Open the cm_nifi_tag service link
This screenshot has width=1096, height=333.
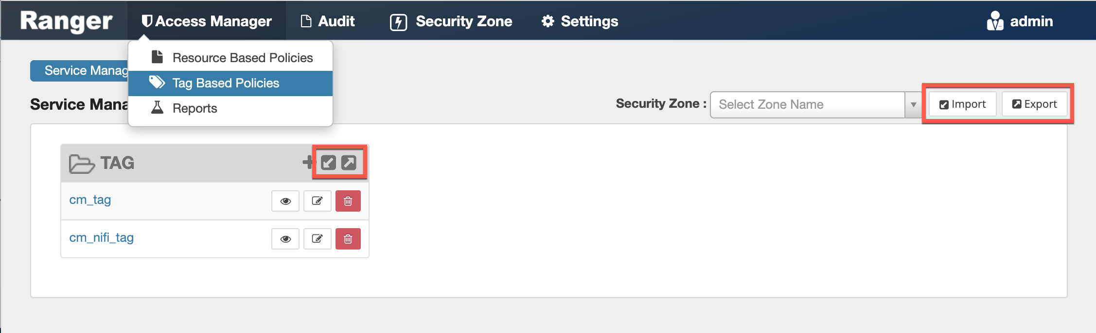pyautogui.click(x=101, y=238)
